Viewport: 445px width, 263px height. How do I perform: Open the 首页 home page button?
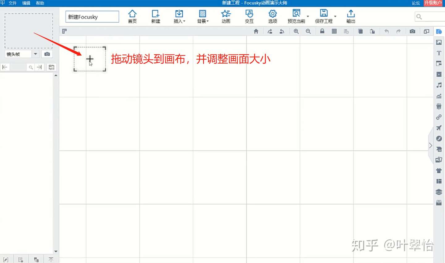[132, 16]
